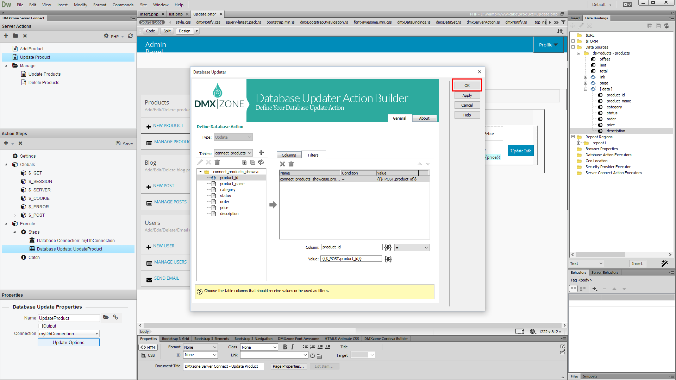Screen dimensions: 676x380
Task: Click the delete server action X icon
Action: (x=25, y=36)
